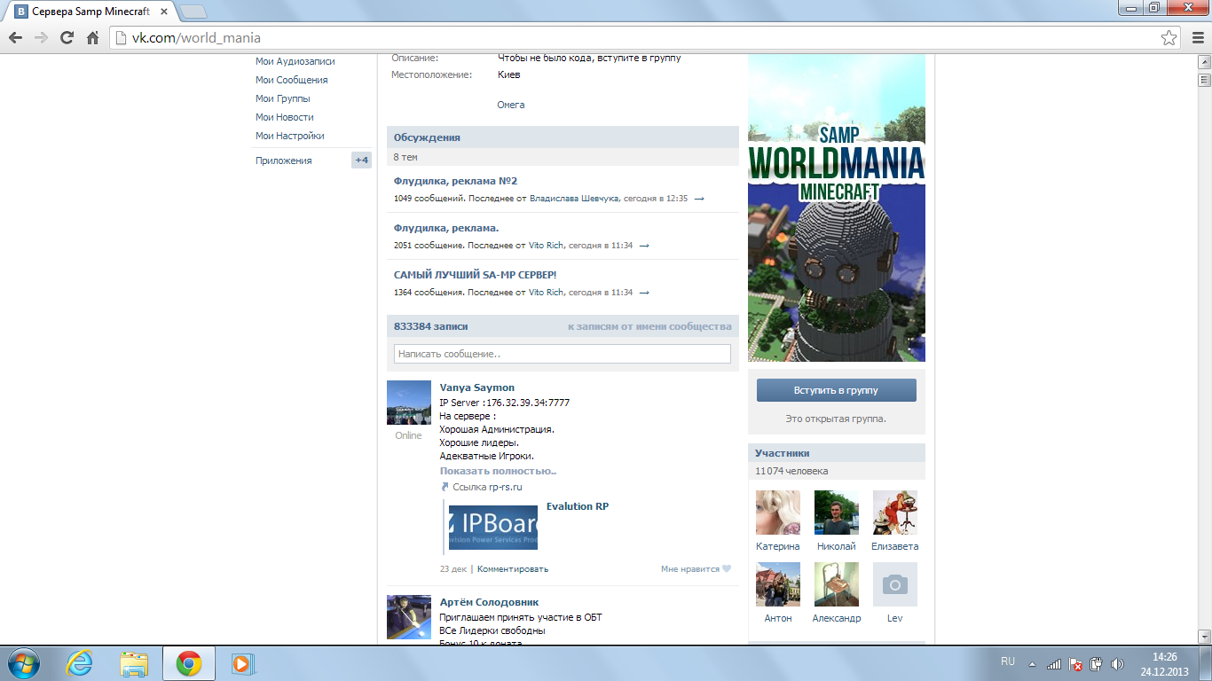Open topic САМЫЙ ЛУЧШИЙ SA-MP СЕРВЕР!
The height and width of the screenshot is (681, 1212).
[x=476, y=275]
